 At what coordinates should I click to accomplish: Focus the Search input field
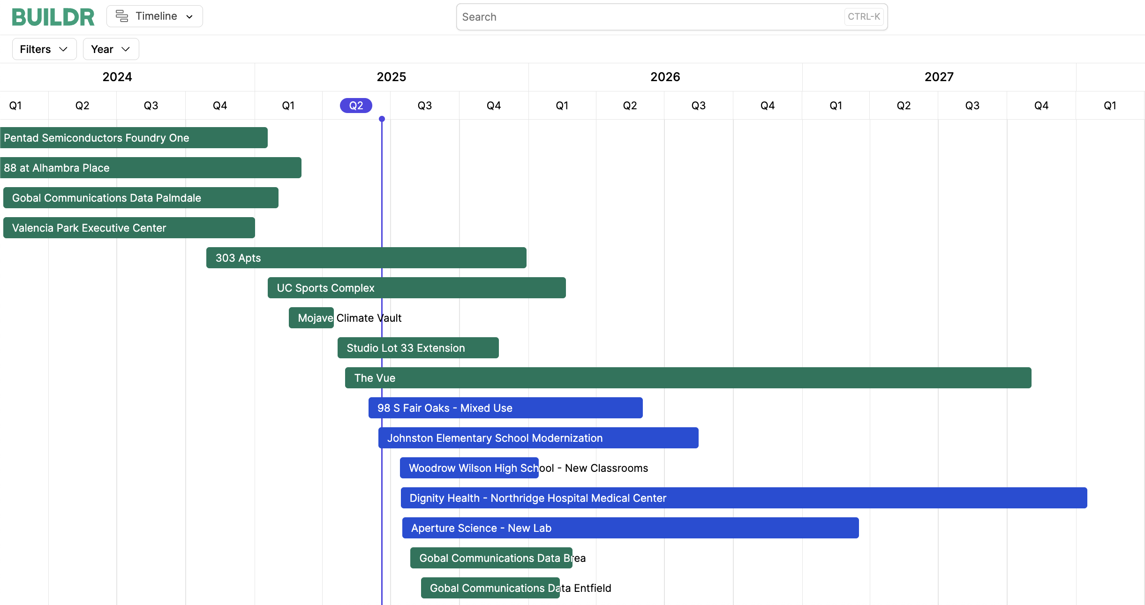click(672, 17)
